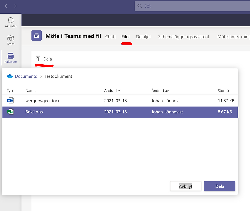Click the Excel icon for Bok1.xlsx
The image size is (250, 211).
tap(10, 112)
